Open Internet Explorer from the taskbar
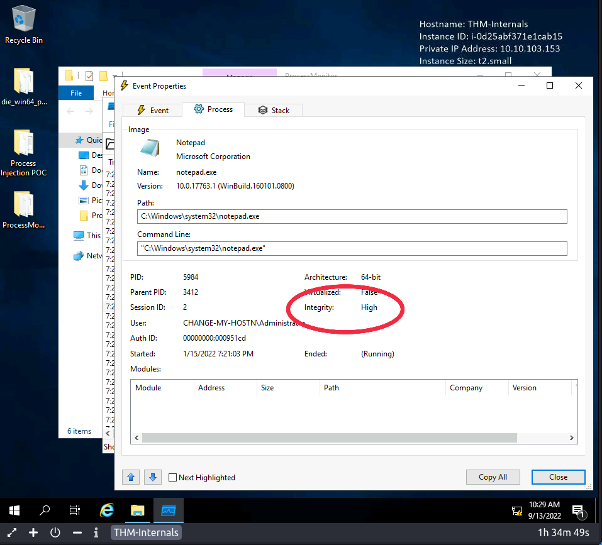 108,510
